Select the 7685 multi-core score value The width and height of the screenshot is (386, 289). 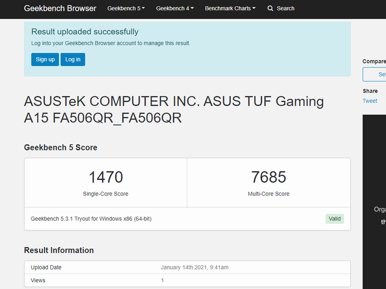point(269,177)
